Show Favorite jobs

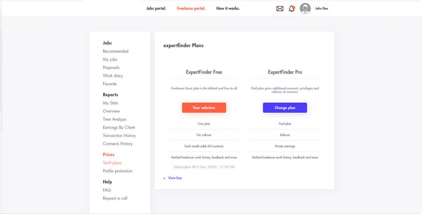110,84
